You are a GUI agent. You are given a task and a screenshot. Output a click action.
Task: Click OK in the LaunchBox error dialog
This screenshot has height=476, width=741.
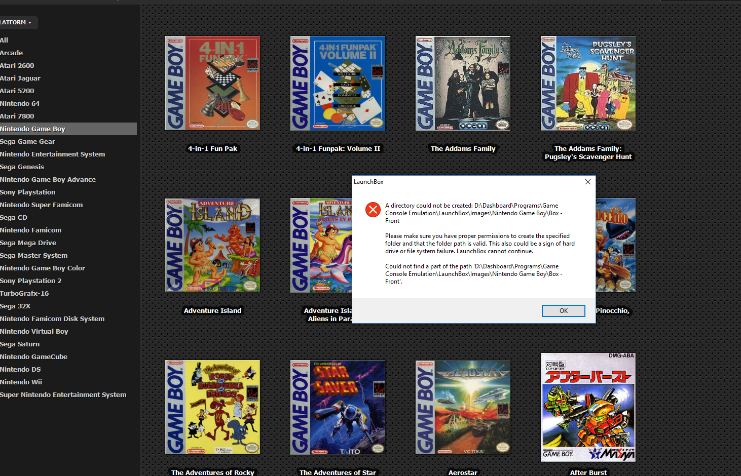[563, 311]
